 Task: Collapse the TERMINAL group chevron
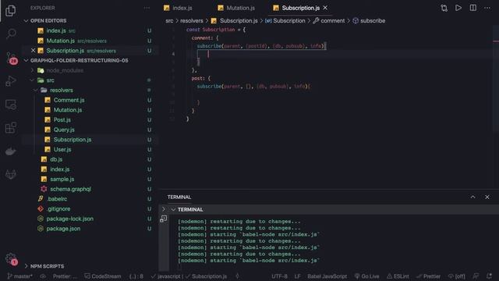point(173,210)
